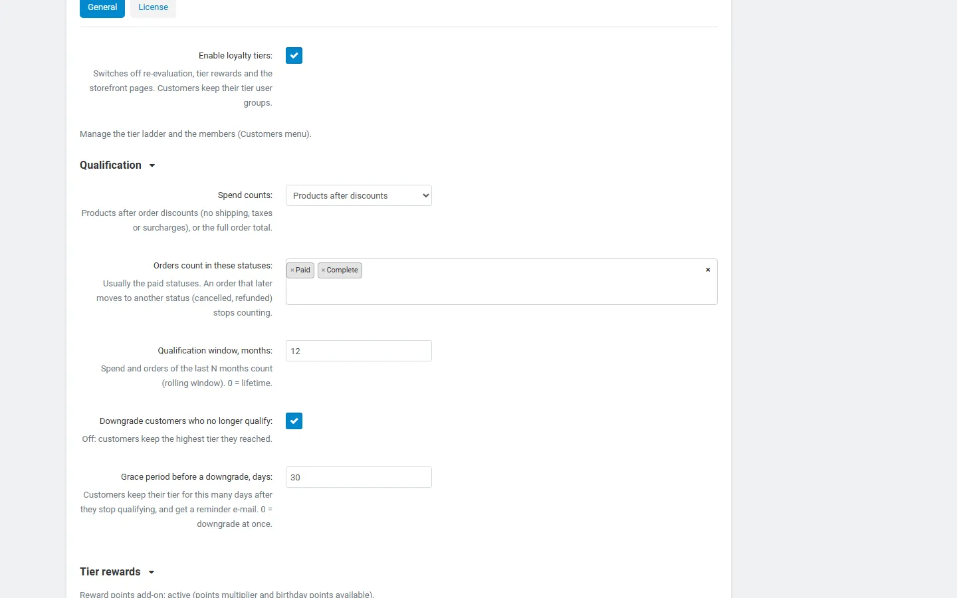Collapse the Qualification section

point(118,165)
